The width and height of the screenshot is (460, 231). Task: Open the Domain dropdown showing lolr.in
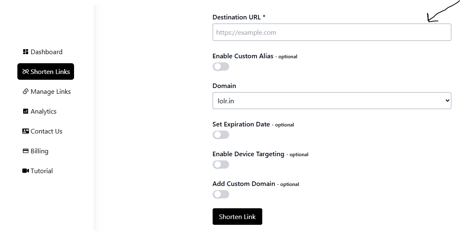coord(332,100)
